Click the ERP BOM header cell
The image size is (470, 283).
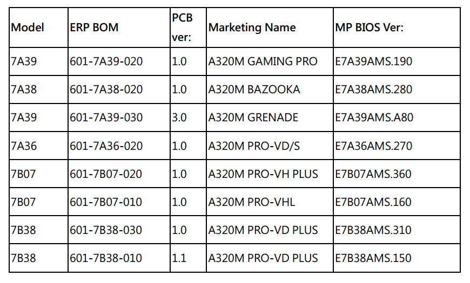coord(94,27)
